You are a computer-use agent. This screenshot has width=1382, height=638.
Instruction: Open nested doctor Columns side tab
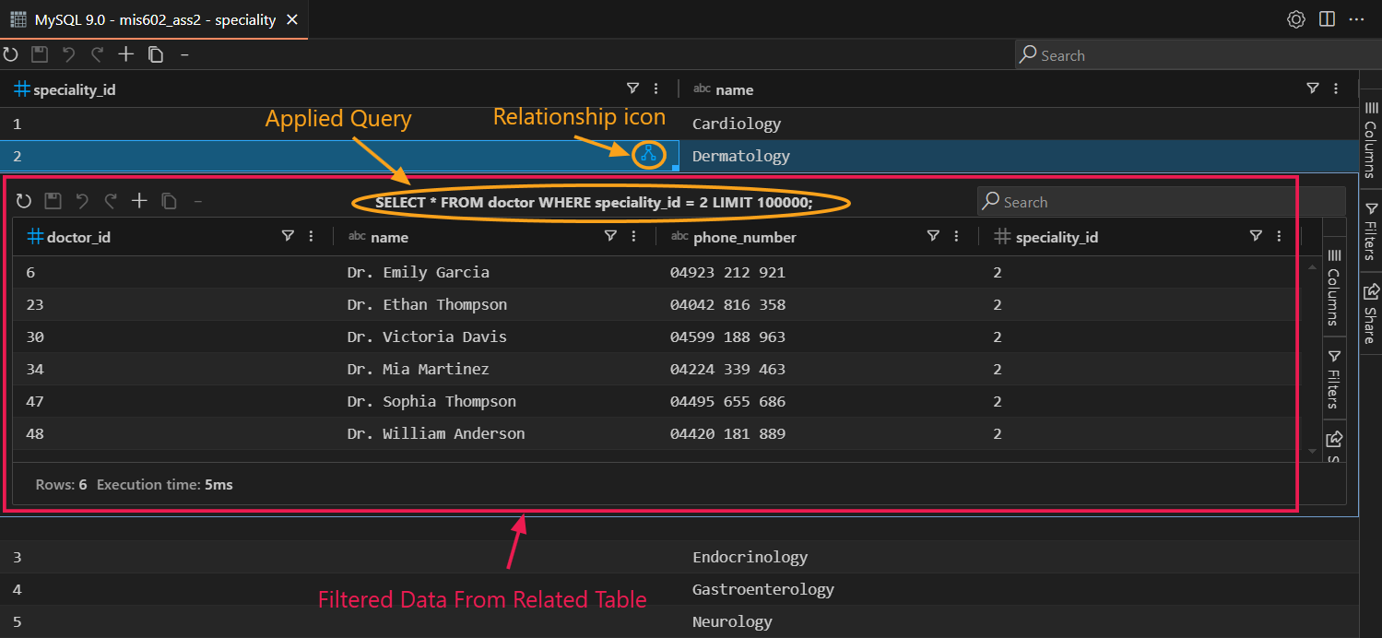click(1333, 286)
